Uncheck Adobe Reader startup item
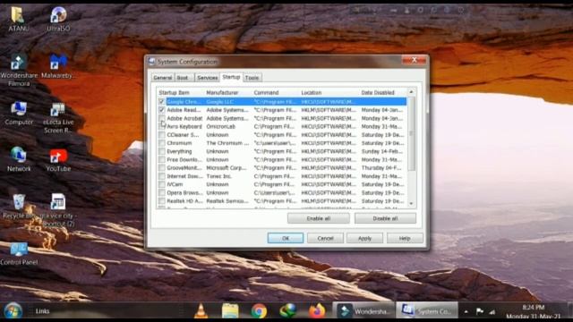The width and height of the screenshot is (573, 322). click(x=161, y=110)
